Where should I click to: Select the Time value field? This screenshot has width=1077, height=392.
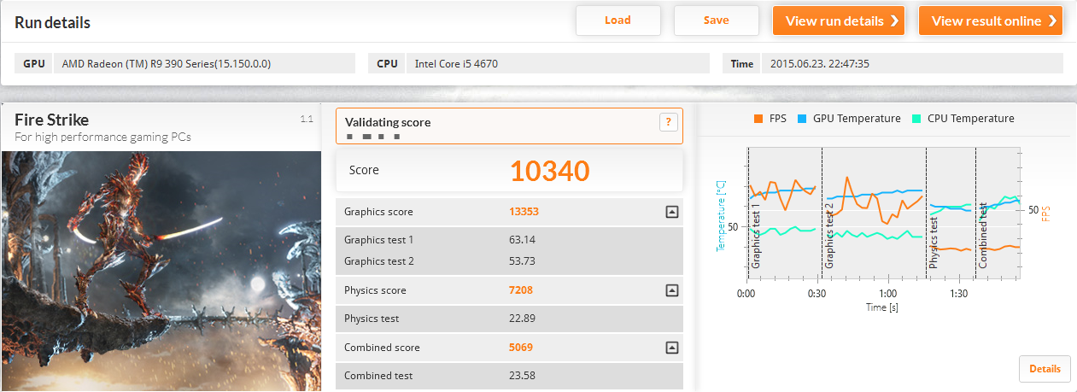912,63
